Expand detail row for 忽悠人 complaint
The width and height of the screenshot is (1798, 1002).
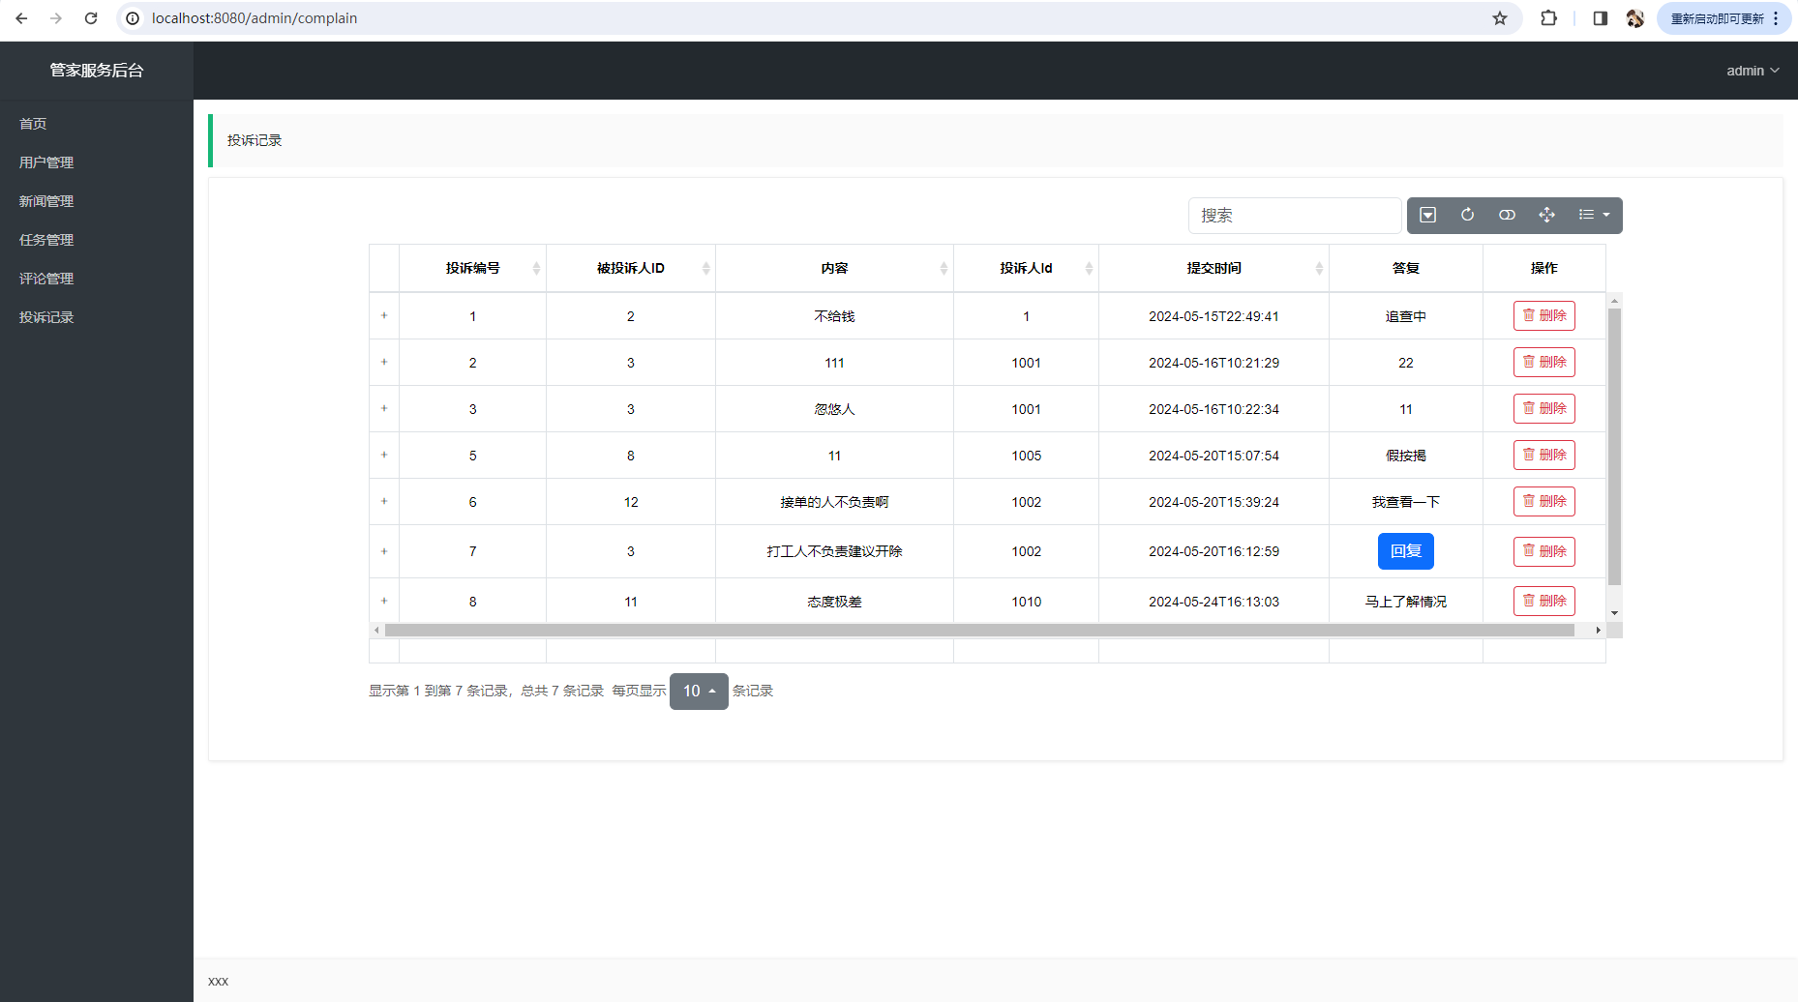(x=384, y=408)
